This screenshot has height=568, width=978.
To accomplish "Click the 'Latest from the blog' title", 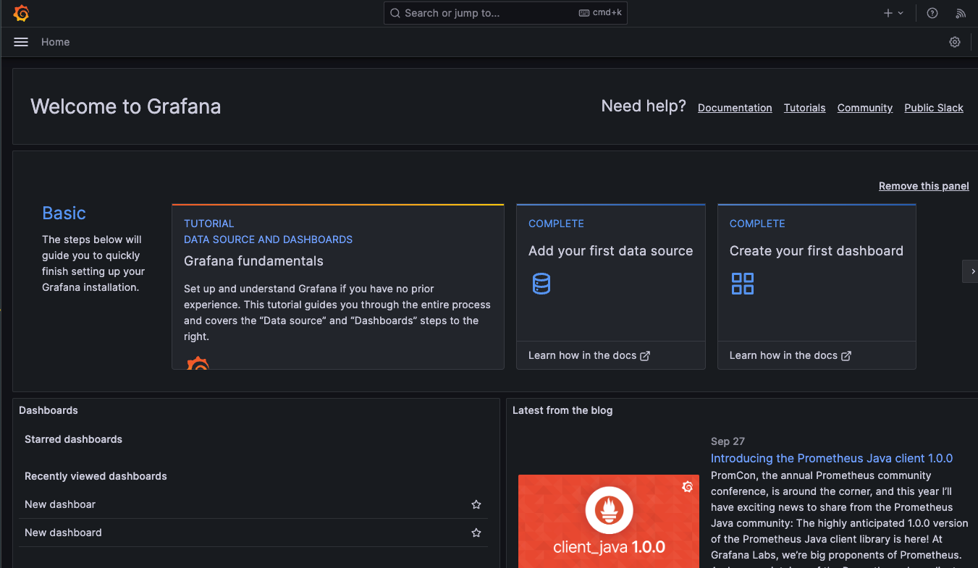I will (x=562, y=410).
